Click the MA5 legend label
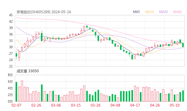Screen dimensions: 187x111 point(136,12)
